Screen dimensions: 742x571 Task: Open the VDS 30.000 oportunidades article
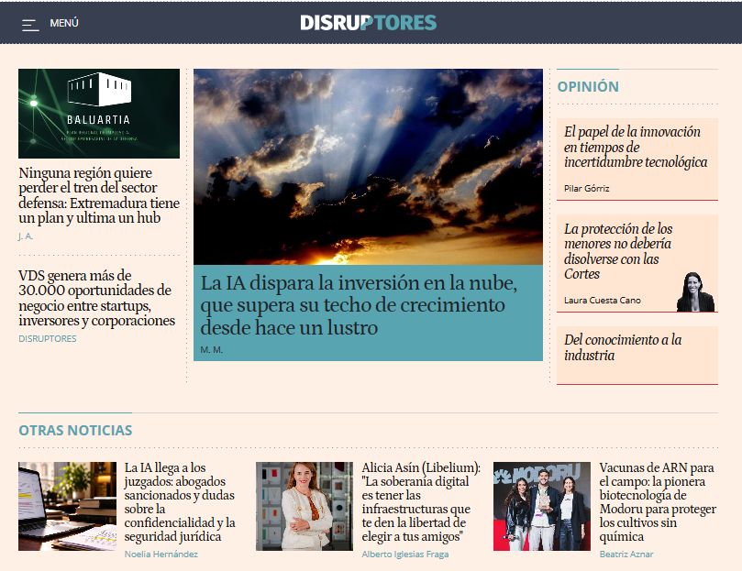click(x=97, y=298)
